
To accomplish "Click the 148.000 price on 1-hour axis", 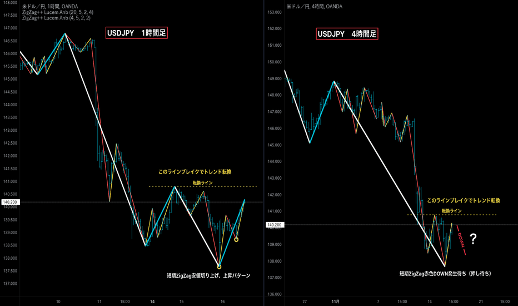I will coord(10,2).
